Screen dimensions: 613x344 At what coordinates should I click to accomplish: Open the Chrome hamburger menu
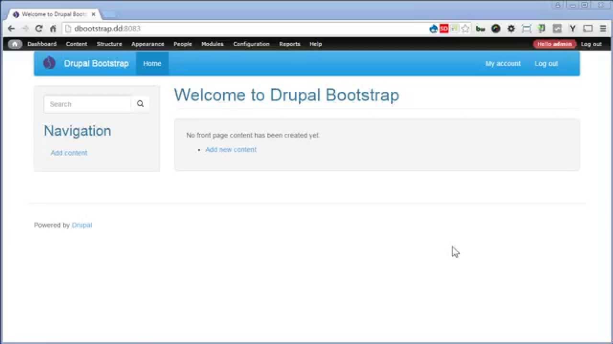603,29
